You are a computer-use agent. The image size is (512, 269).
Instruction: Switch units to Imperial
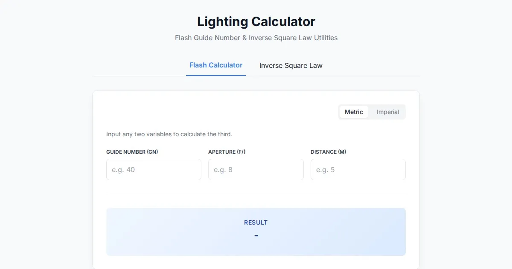[387, 112]
